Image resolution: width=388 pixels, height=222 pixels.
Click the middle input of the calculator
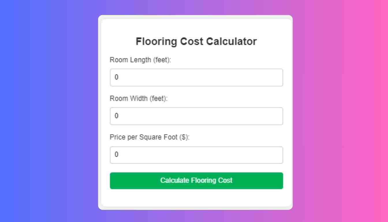[196, 116]
